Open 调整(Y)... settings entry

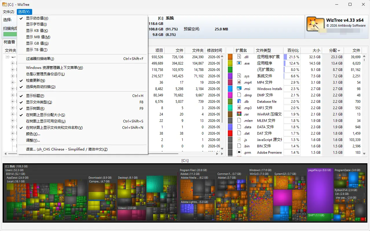pyautogui.click(x=83, y=140)
